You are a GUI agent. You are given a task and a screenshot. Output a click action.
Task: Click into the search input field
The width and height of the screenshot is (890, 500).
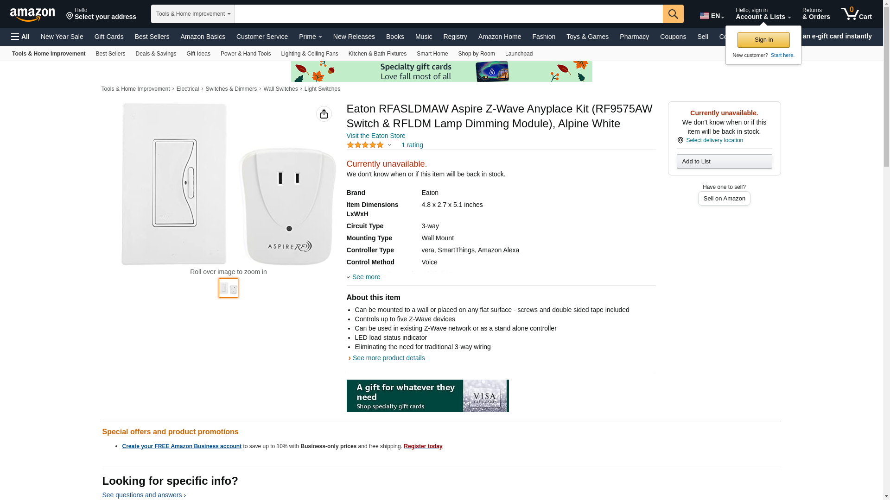(x=448, y=14)
